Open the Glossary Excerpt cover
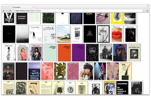 coord(22,18)
